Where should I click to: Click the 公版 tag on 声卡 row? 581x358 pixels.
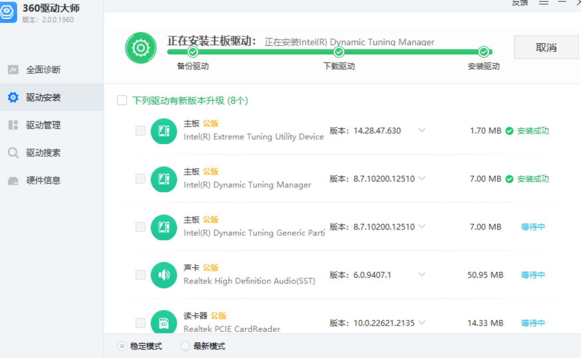211,268
